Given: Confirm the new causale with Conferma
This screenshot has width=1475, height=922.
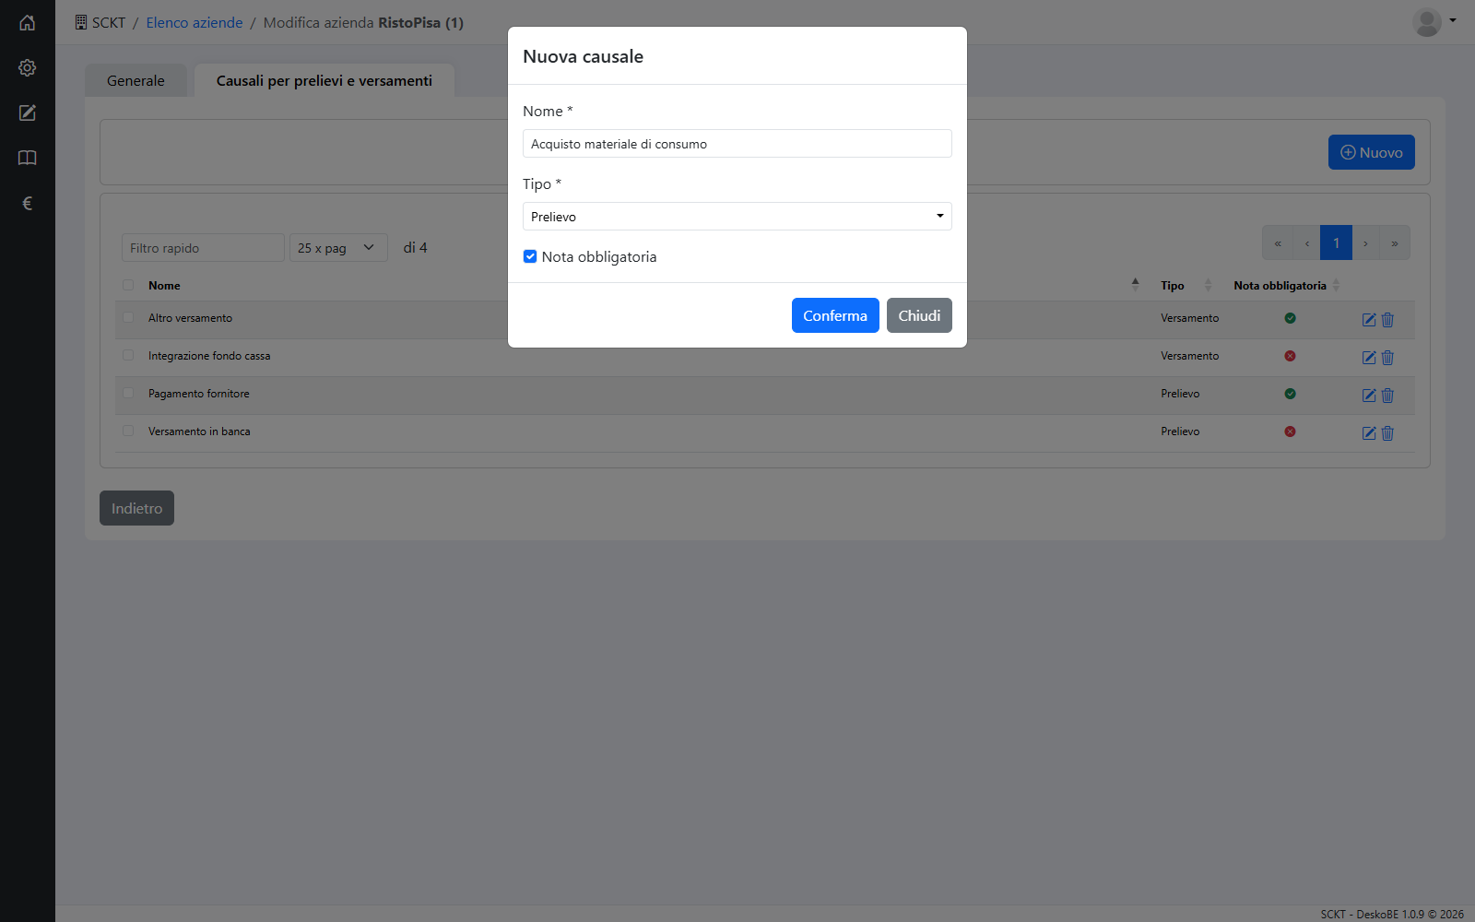Looking at the screenshot, I should (835, 315).
